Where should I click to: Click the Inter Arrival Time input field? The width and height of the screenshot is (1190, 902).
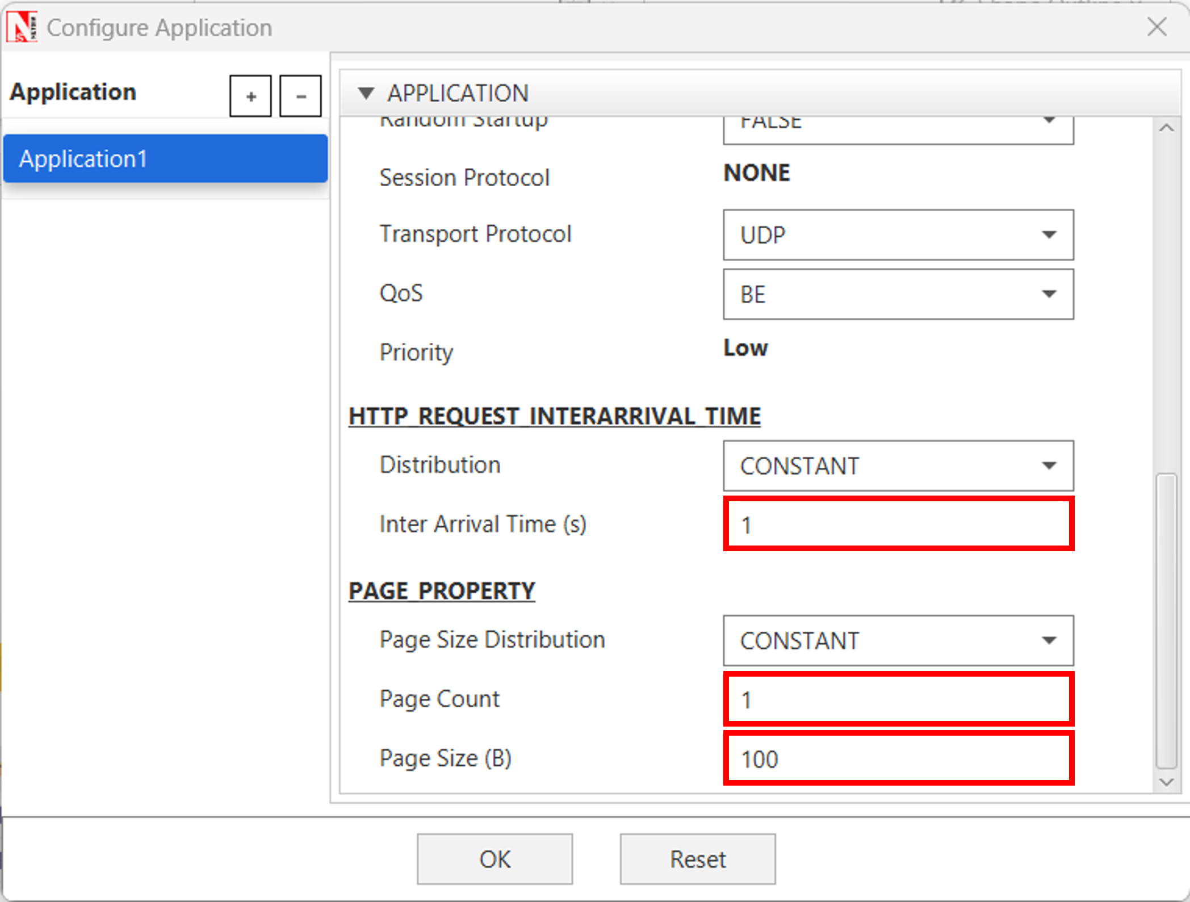pyautogui.click(x=898, y=524)
